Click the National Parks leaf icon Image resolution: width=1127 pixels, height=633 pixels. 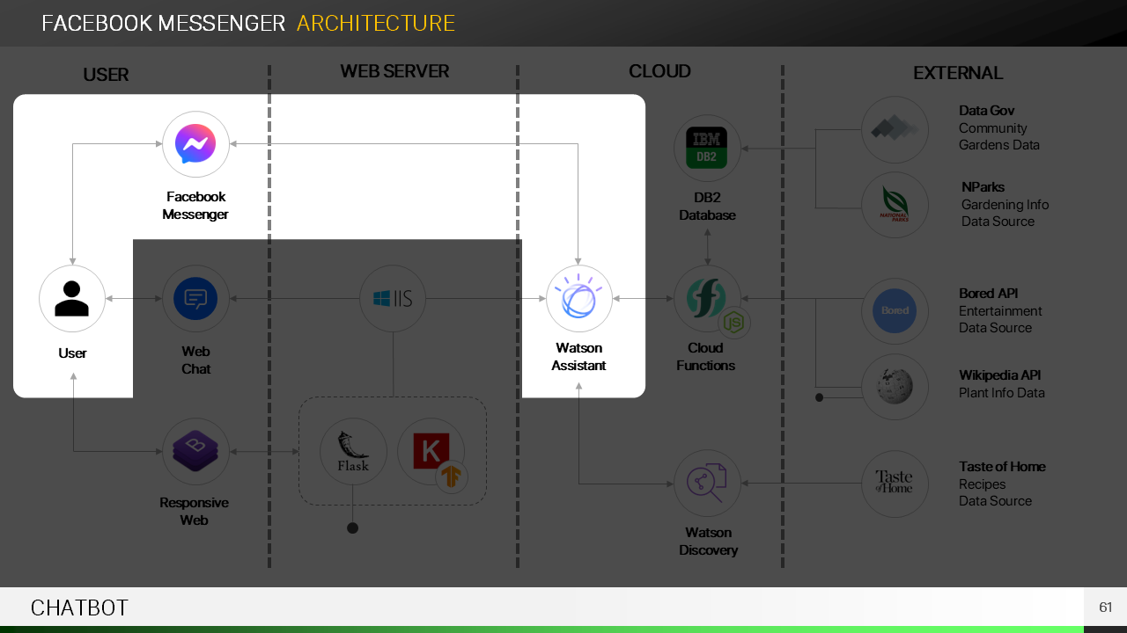[x=895, y=205]
